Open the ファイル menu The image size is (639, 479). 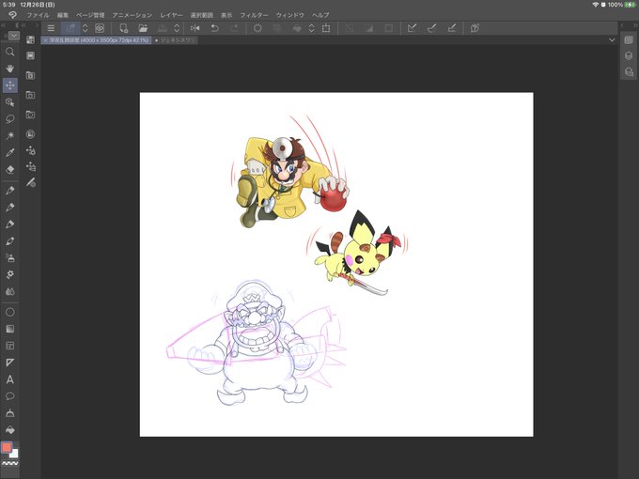[x=38, y=15]
